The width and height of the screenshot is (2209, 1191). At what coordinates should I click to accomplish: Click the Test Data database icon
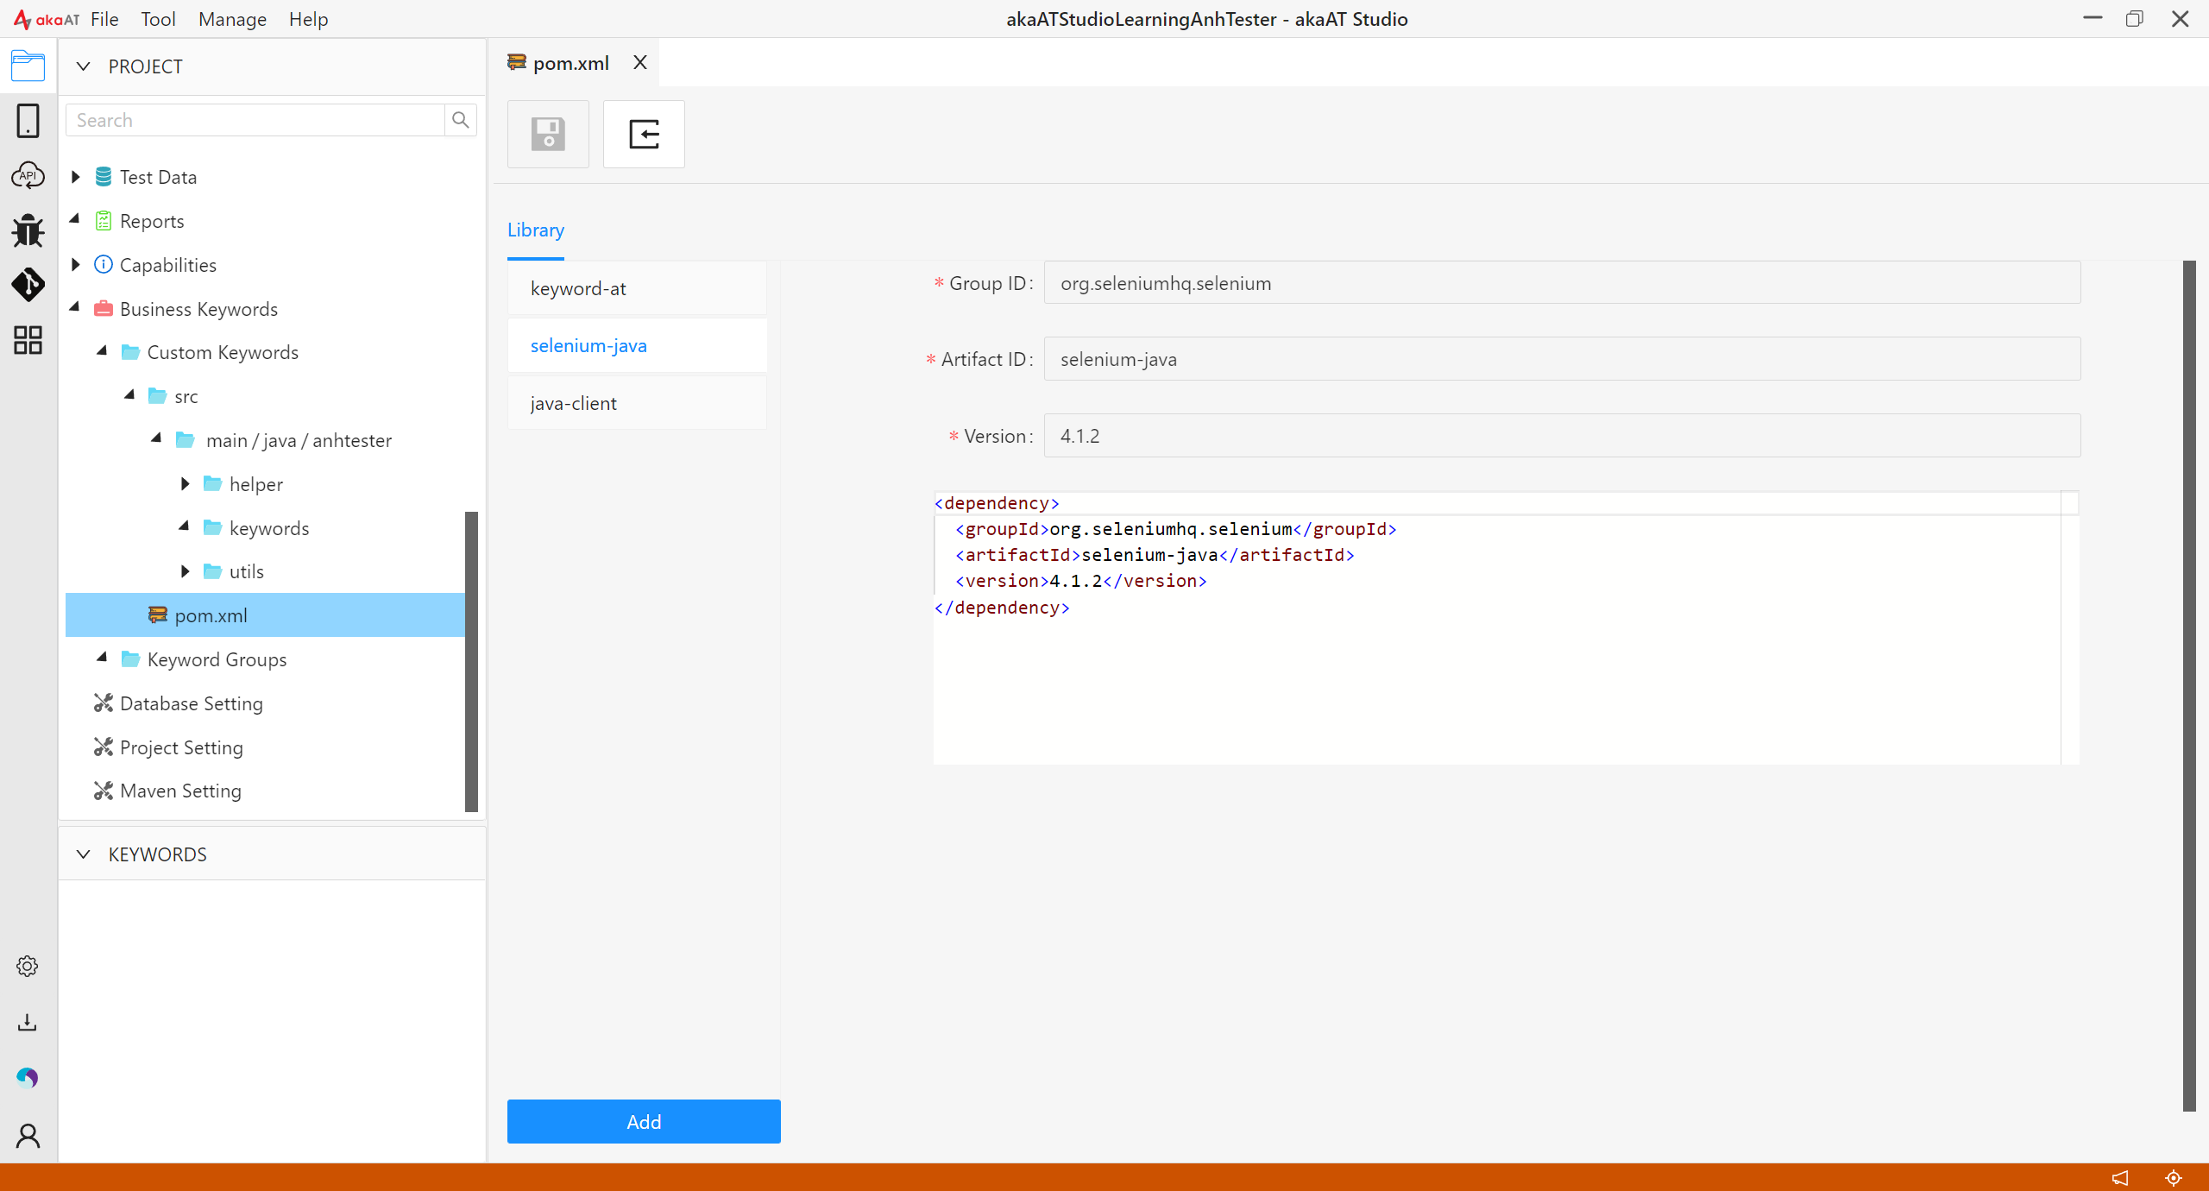point(104,177)
